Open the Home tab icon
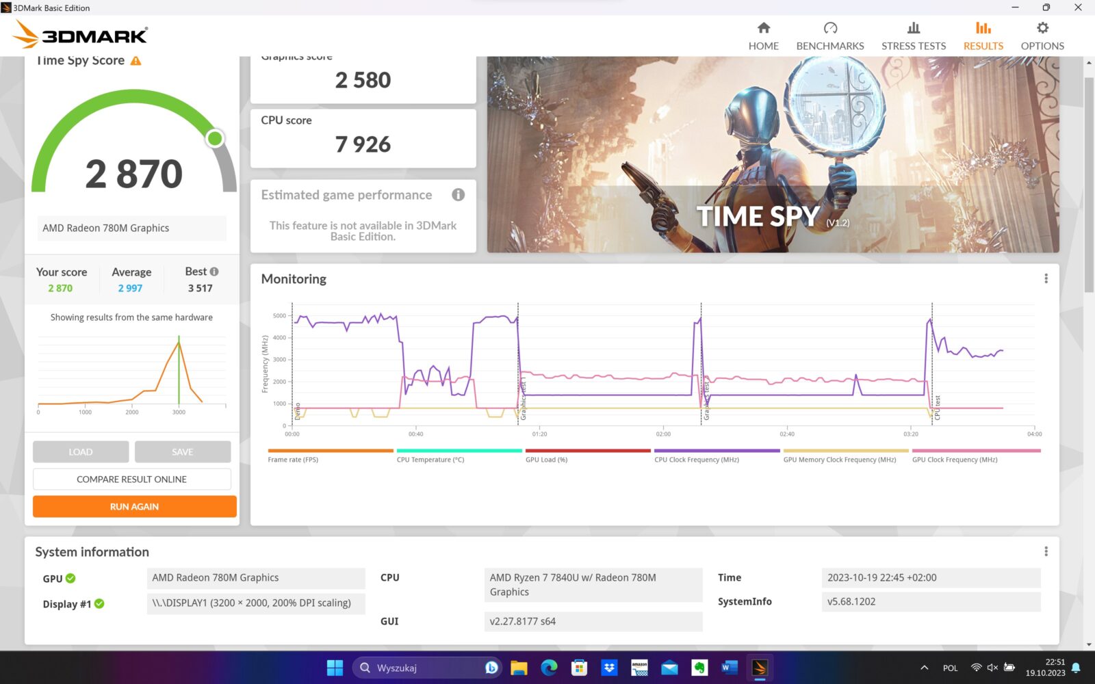The image size is (1095, 684). click(x=763, y=28)
